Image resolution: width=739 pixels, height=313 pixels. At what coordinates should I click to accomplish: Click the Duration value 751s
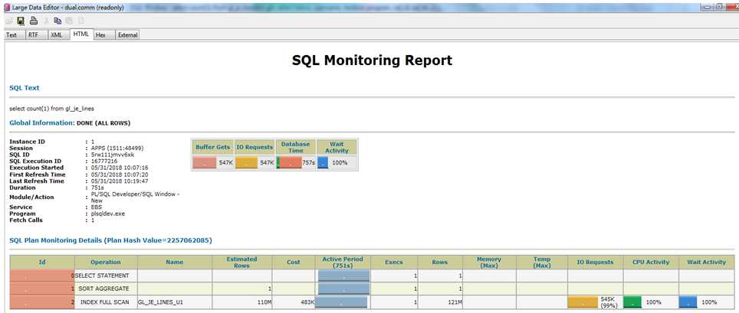(x=97, y=187)
